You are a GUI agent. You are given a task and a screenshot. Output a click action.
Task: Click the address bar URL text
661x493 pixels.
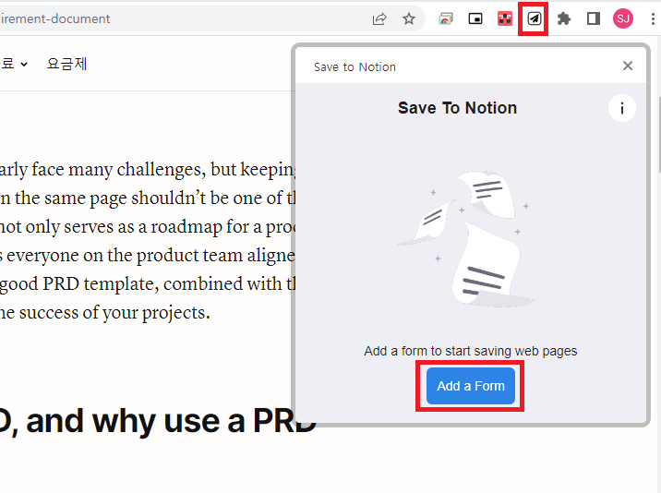(54, 19)
